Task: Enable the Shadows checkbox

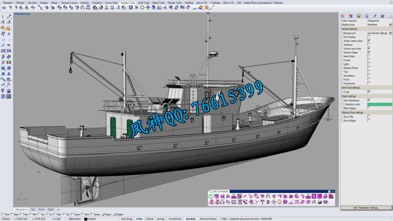Action: [x=369, y=44]
